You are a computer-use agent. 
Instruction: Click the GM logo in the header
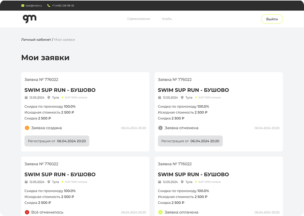click(30, 19)
